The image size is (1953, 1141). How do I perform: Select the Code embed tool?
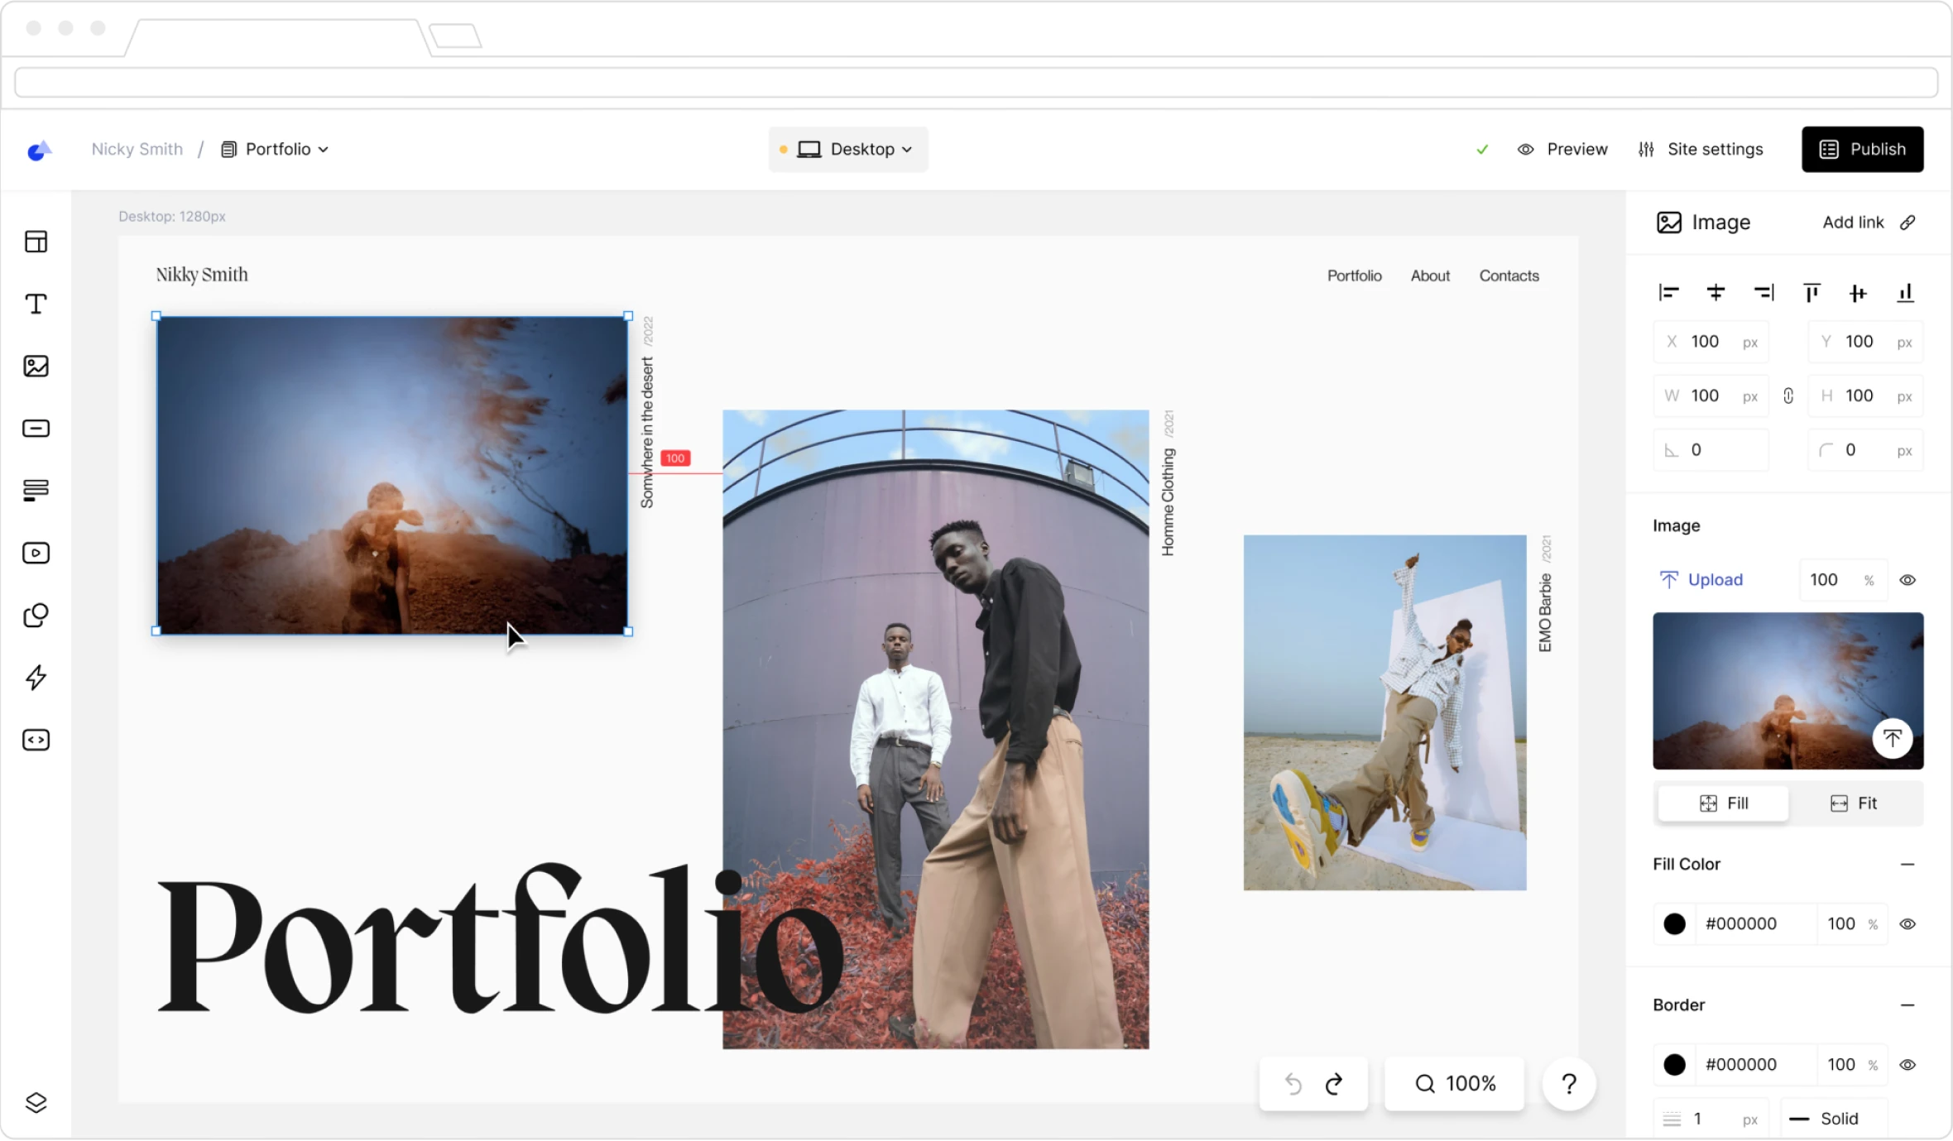(36, 740)
